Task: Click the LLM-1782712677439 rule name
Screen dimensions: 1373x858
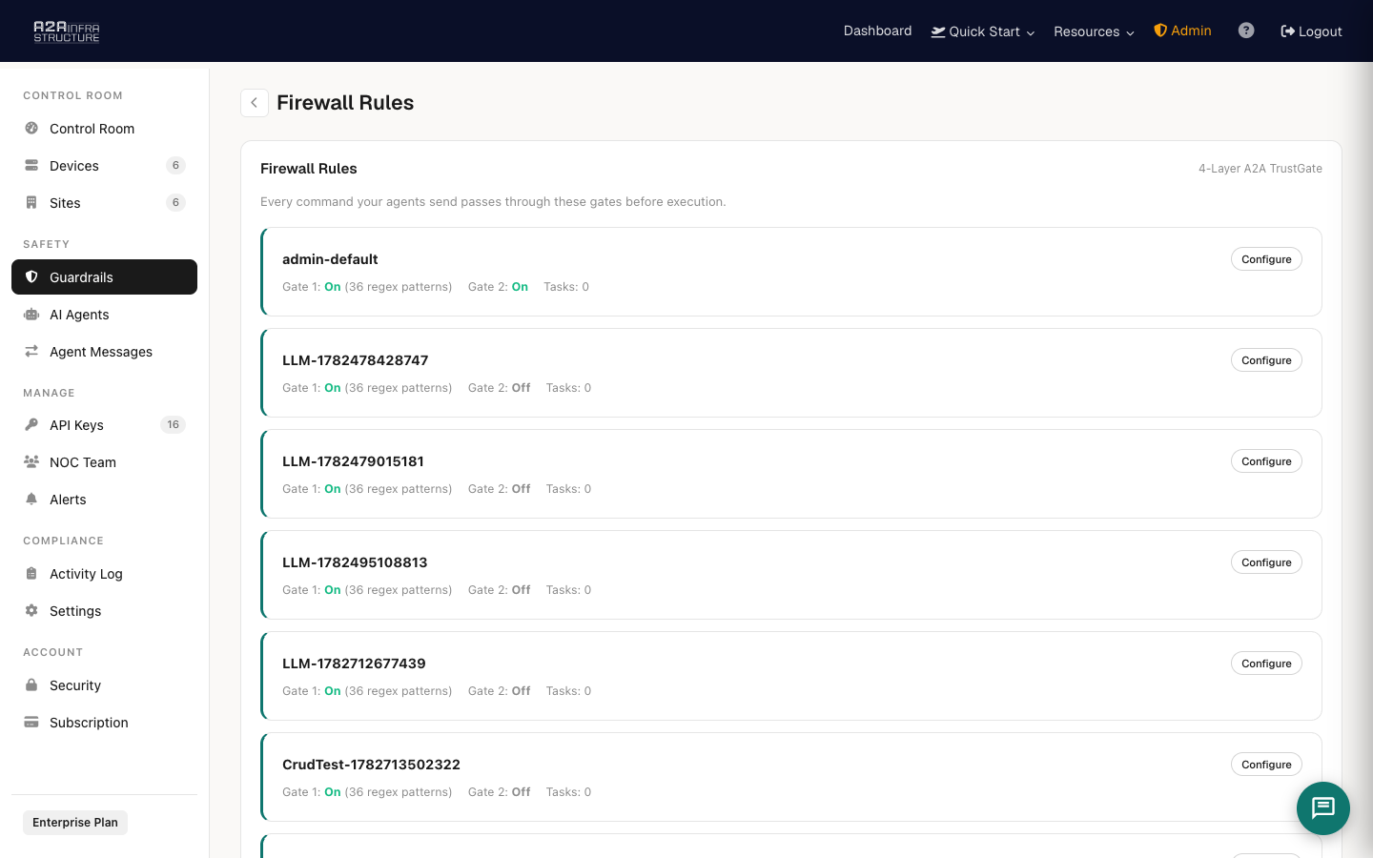Action: [x=354, y=664]
